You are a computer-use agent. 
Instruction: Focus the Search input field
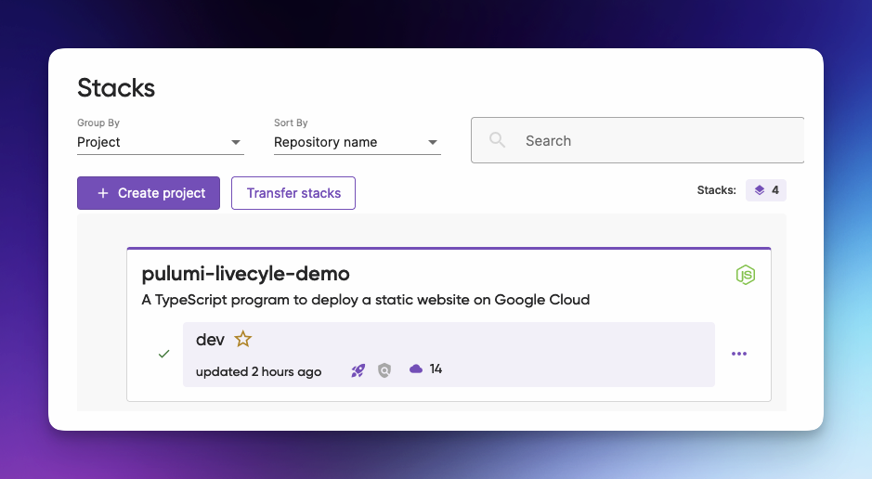point(650,140)
